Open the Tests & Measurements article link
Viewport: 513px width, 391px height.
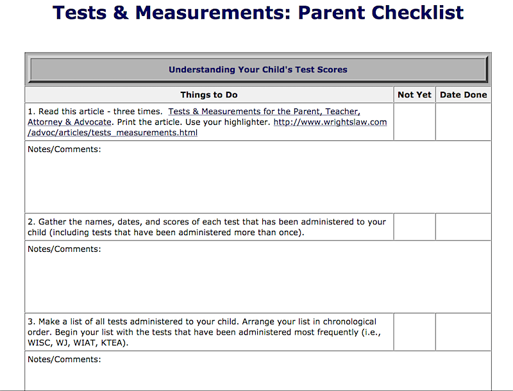tap(264, 112)
